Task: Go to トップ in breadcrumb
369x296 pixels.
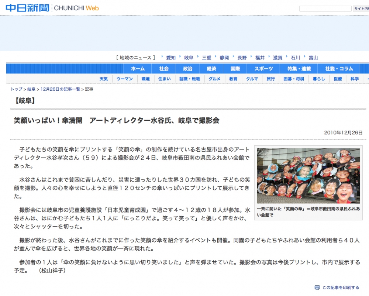Action: click(x=16, y=89)
